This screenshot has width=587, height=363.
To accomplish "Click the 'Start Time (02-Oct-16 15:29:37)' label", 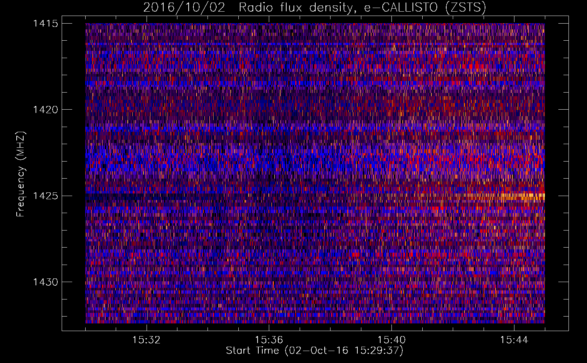I will [315, 351].
